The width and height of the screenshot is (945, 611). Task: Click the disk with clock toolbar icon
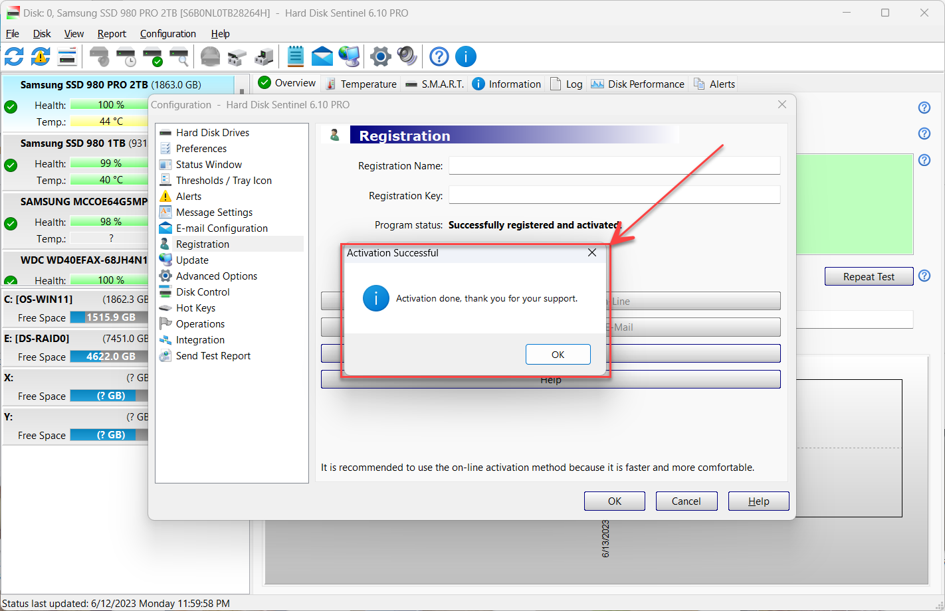126,56
